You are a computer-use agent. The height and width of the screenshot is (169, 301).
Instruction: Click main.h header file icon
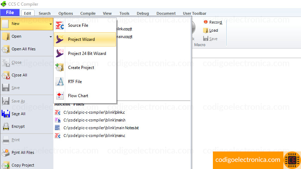(x=57, y=120)
